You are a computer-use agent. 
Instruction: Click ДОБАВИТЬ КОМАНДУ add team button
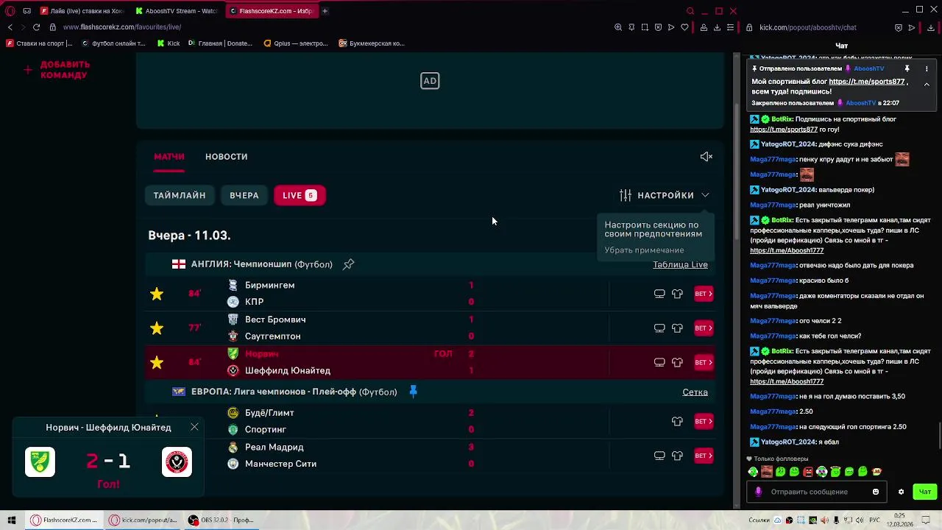tap(57, 70)
